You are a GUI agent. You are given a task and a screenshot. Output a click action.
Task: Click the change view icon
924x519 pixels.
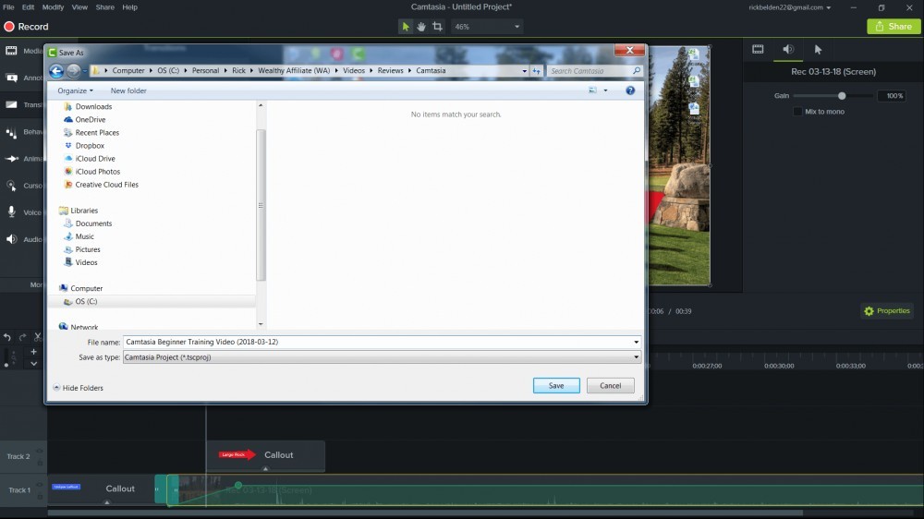(592, 91)
